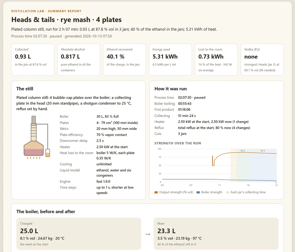Click the still apparatus diagram illustration
The width and height of the screenshot is (295, 252).
pos(37,137)
